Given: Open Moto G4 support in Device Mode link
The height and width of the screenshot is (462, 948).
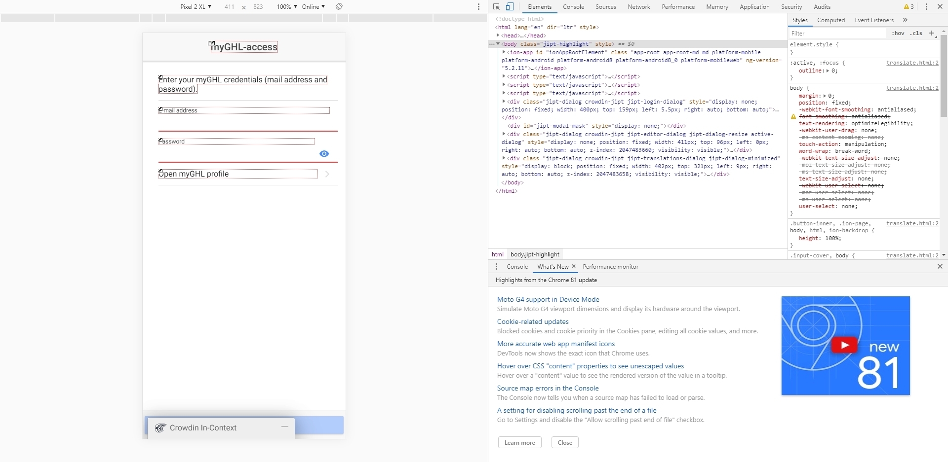Looking at the screenshot, I should click(548, 299).
